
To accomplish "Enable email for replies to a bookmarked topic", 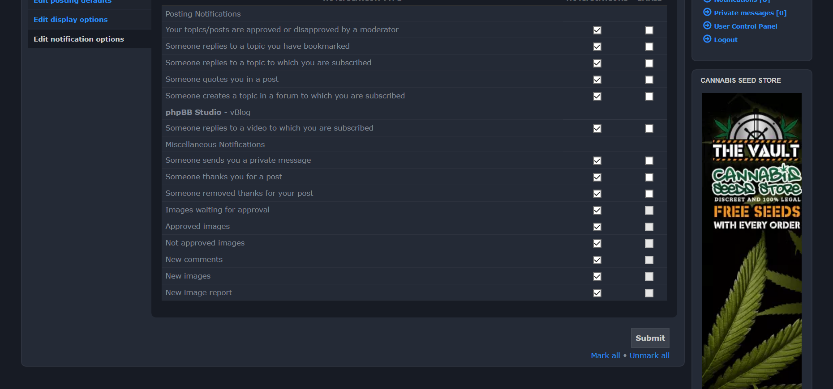I will [649, 47].
